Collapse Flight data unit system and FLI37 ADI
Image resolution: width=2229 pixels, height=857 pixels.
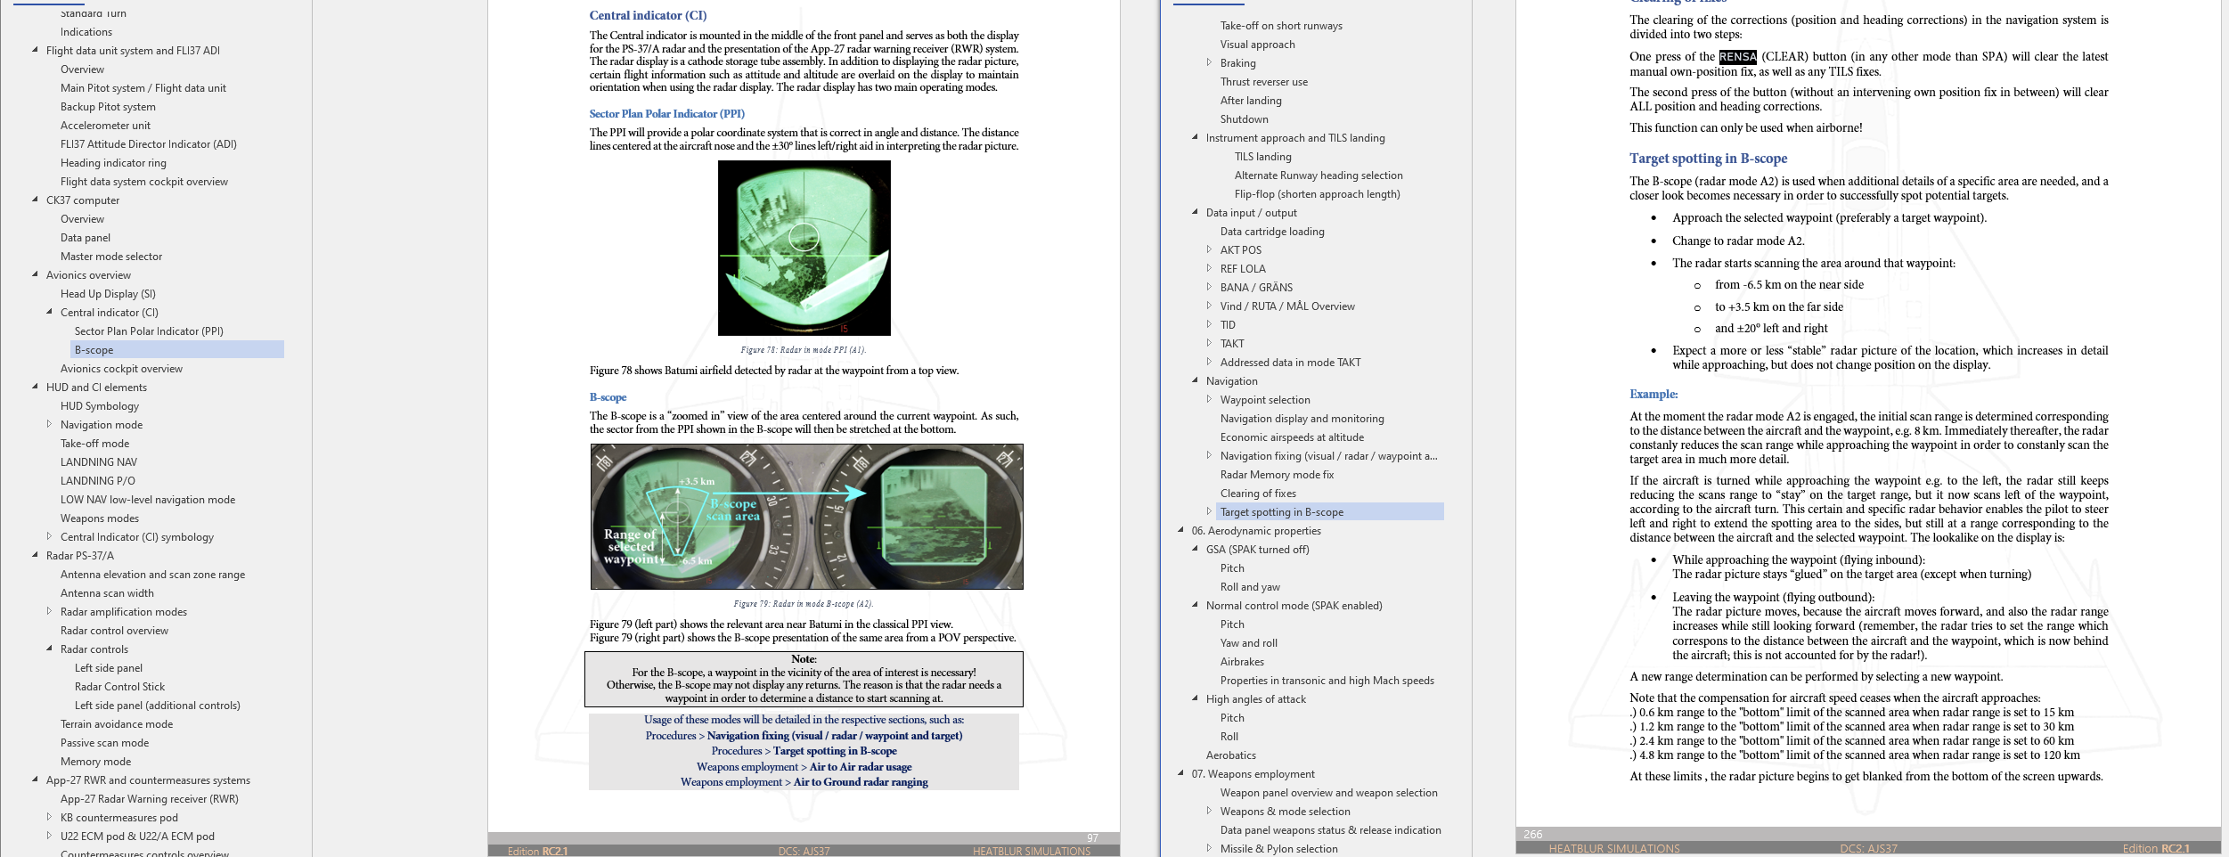pyautogui.click(x=35, y=50)
